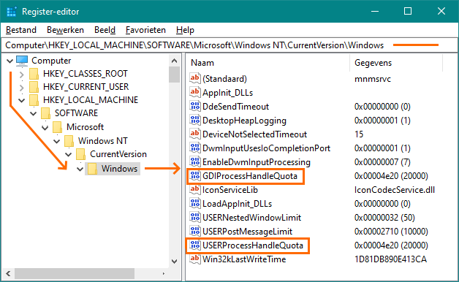This screenshot has width=459, height=282.
Task: Select the GDIProcessHandleQuota value name
Action: 250,176
